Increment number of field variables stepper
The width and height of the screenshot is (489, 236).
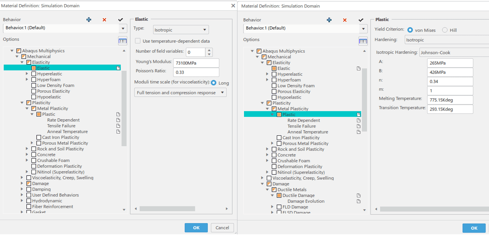click(x=209, y=50)
